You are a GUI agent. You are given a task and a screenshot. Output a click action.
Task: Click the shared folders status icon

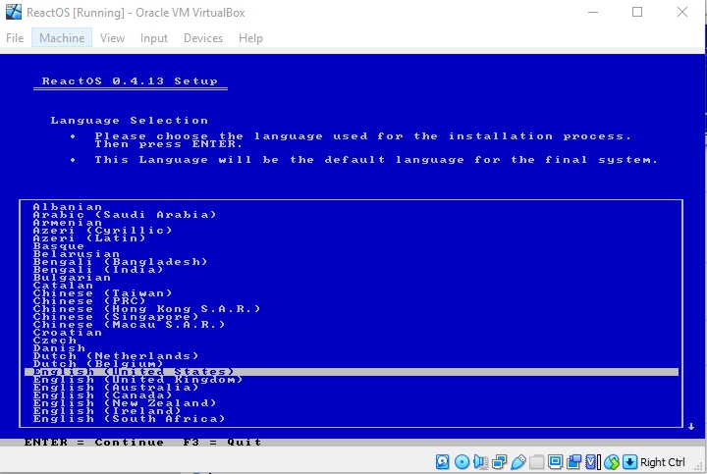point(536,462)
